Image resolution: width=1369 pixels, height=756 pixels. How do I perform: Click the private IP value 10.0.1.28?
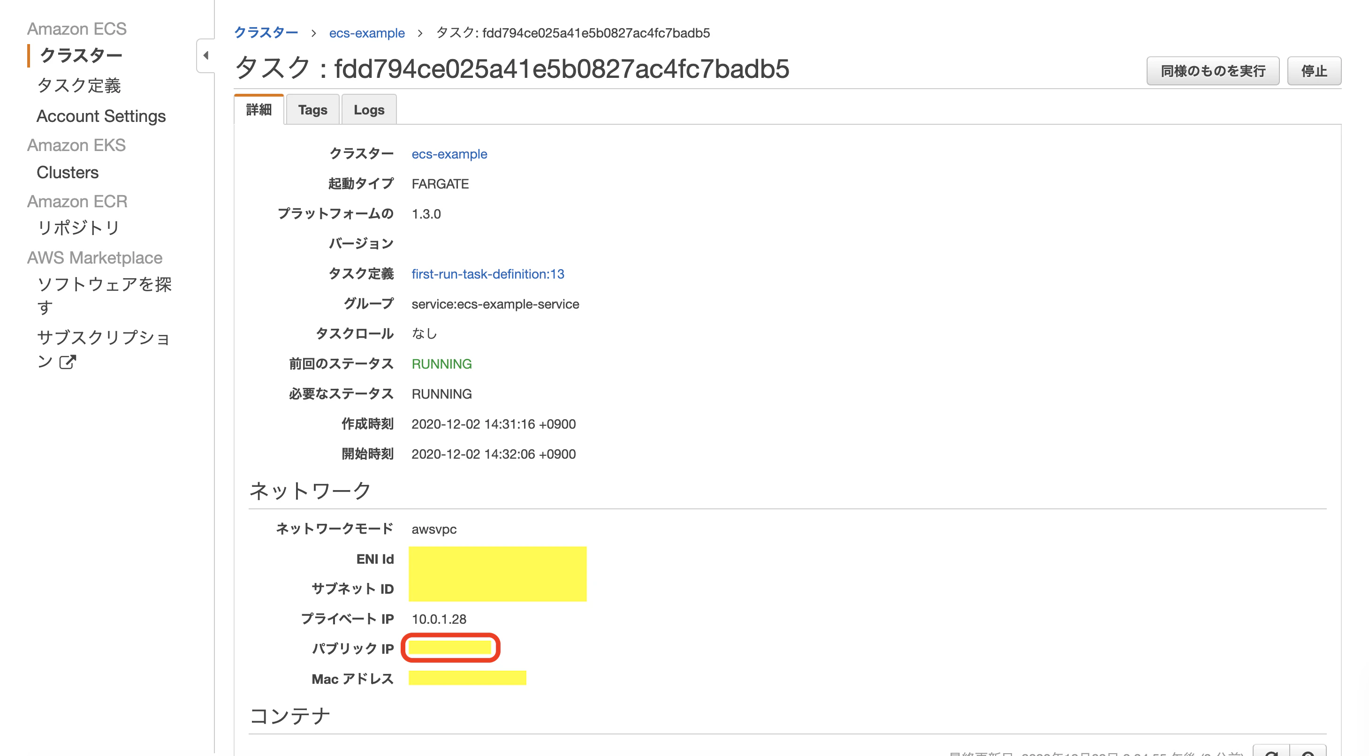[x=439, y=619]
